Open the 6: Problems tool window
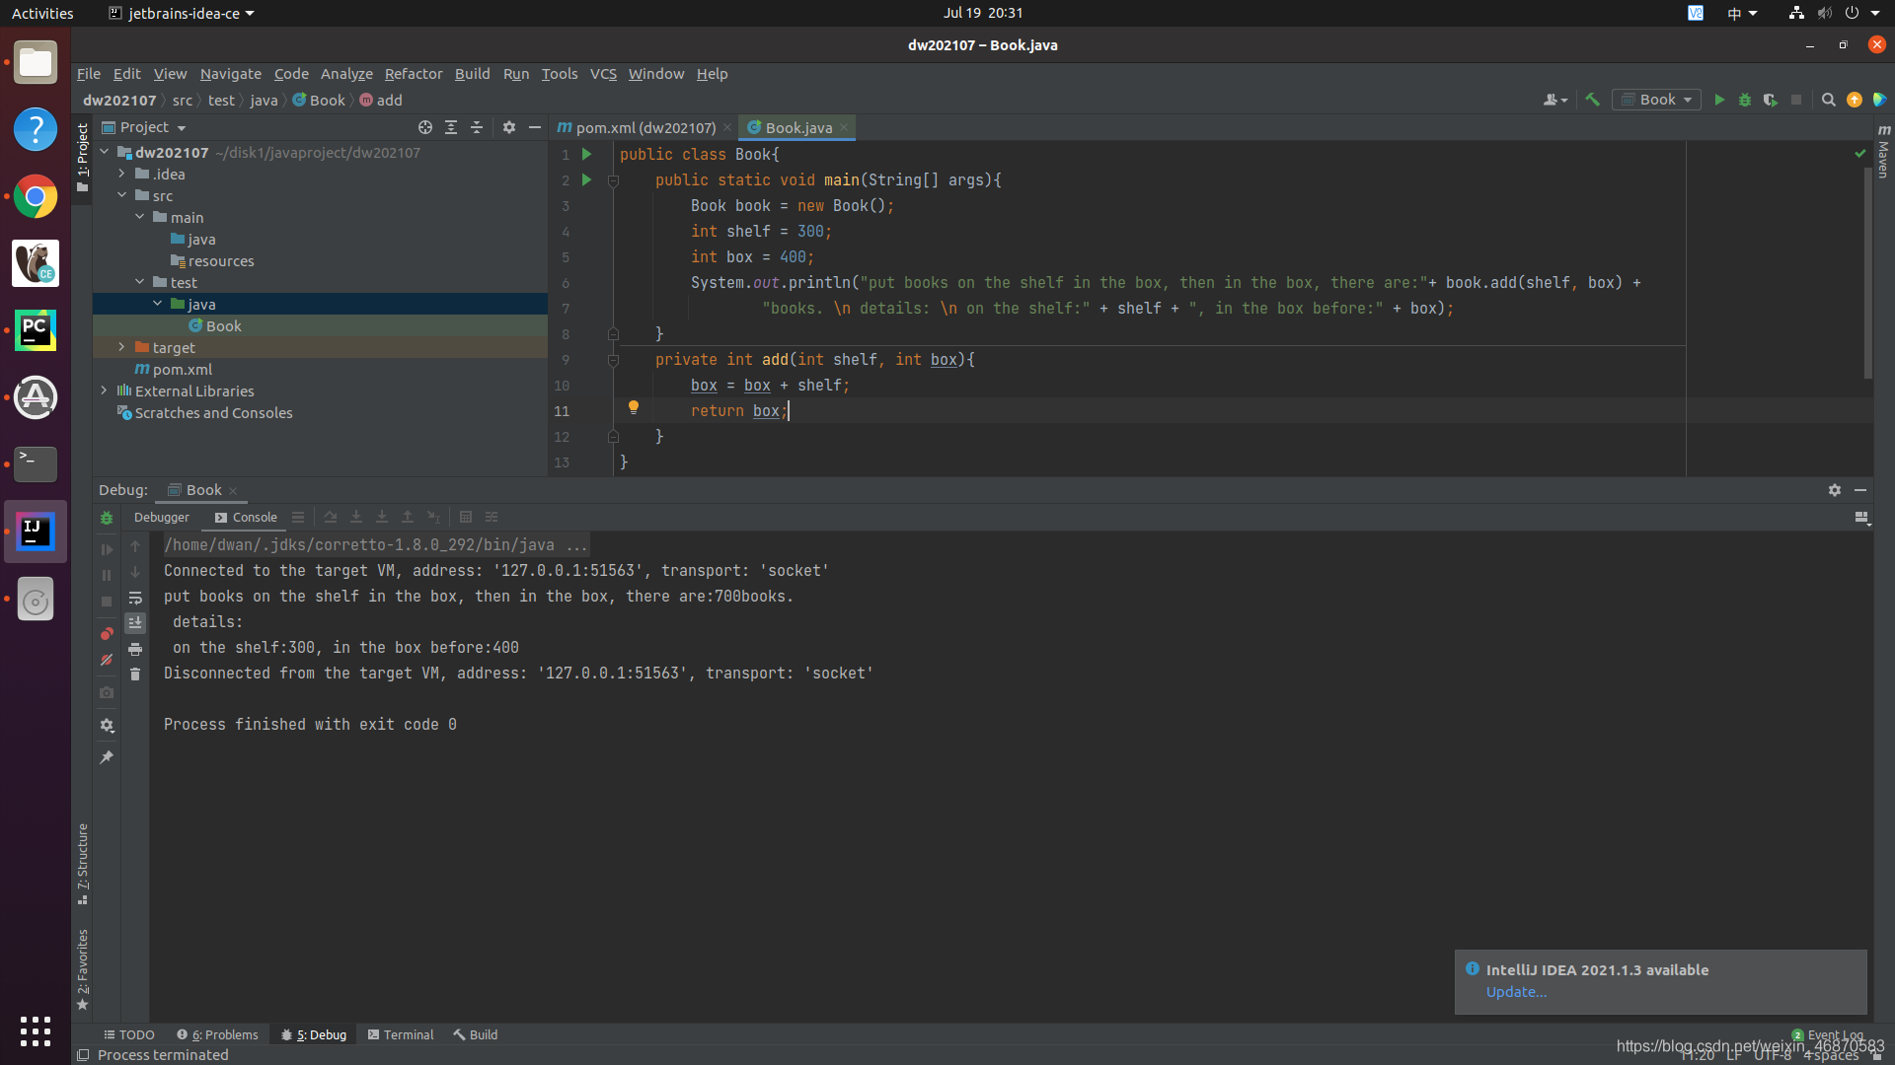The width and height of the screenshot is (1895, 1065). coord(217,1034)
